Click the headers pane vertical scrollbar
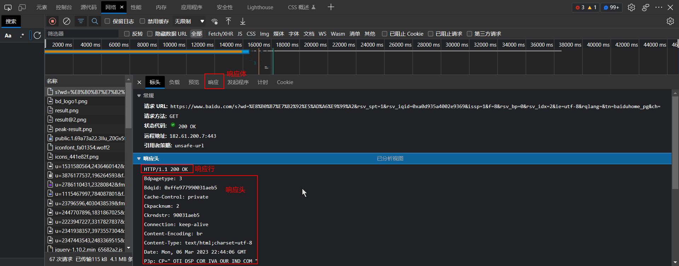 [675, 143]
